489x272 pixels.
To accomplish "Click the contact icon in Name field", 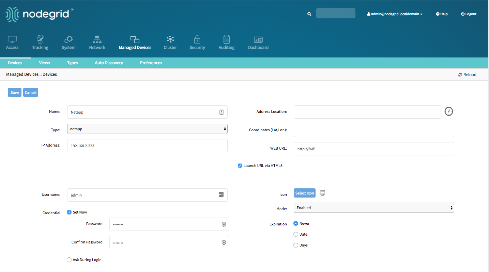I will coord(221,112).
